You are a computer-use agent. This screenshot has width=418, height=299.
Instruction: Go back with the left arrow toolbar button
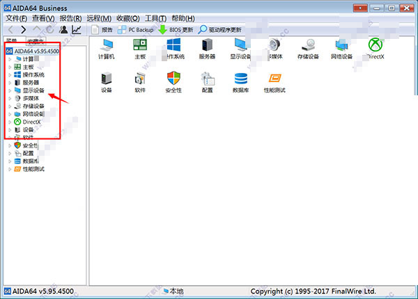(x=10, y=29)
